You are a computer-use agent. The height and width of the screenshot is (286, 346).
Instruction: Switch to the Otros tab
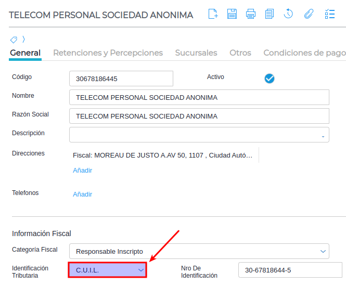click(240, 53)
